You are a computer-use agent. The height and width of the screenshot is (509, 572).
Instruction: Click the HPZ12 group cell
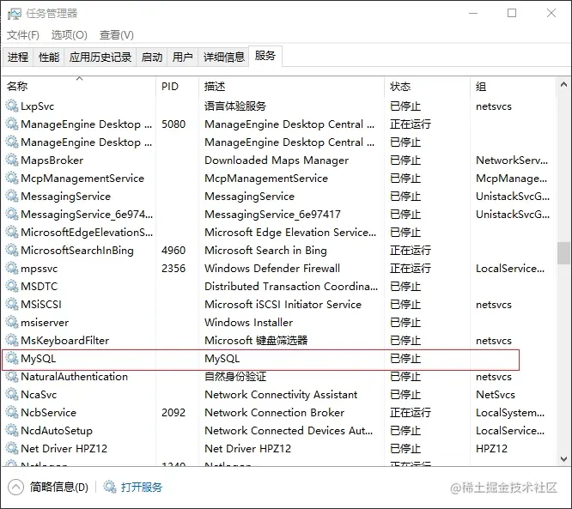point(491,448)
